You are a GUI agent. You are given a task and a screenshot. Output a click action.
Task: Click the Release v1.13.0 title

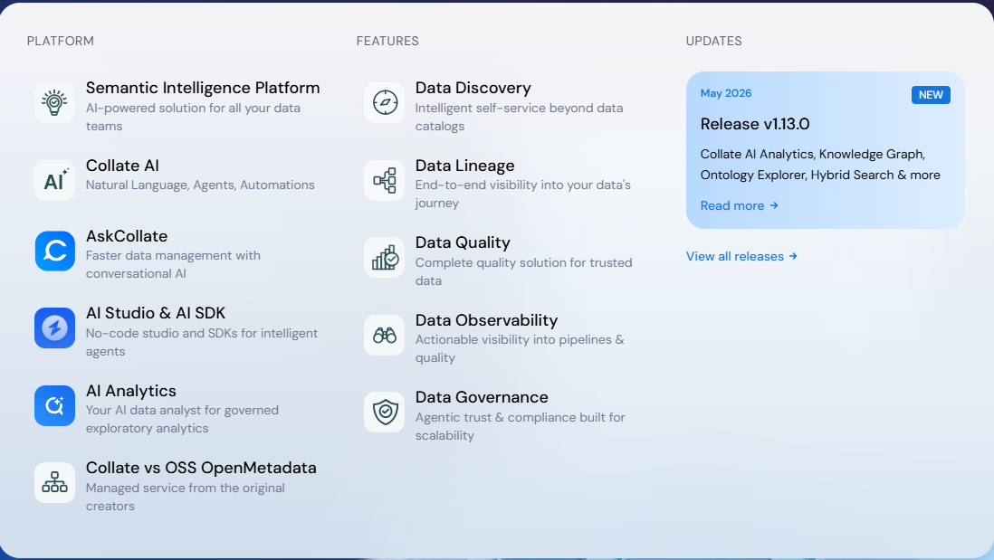pyautogui.click(x=755, y=124)
